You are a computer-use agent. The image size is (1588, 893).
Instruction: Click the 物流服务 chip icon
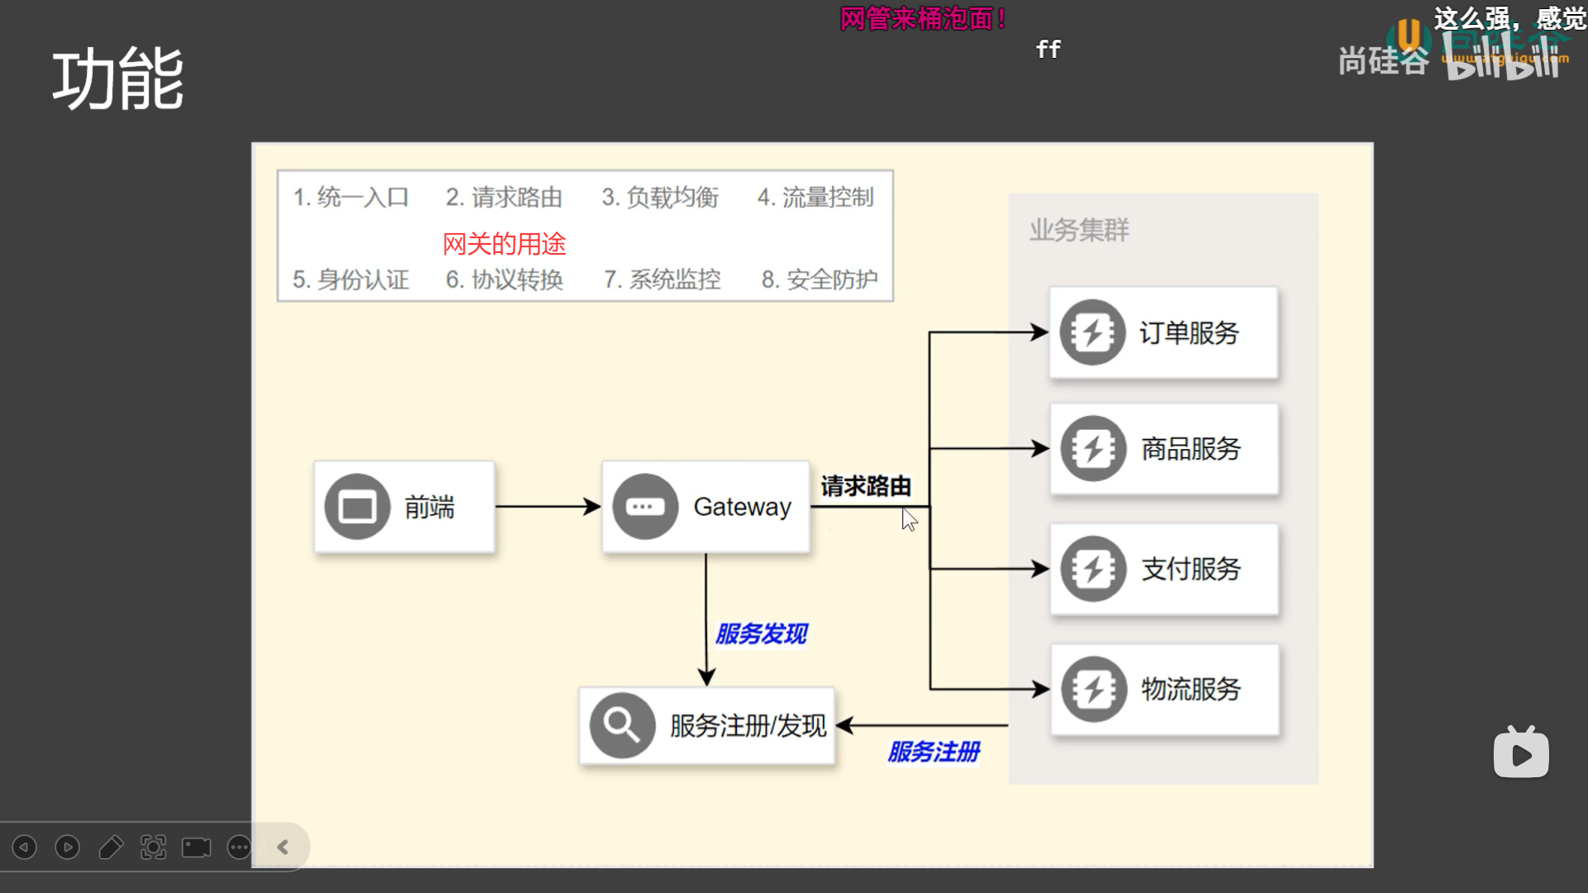tap(1093, 689)
